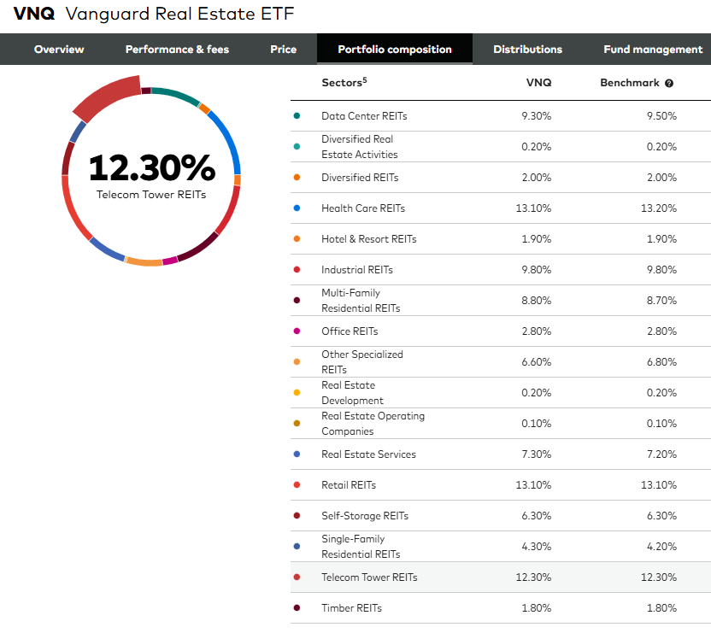Click the Sectors footnote 5 superscript
This screenshot has width=711, height=633.
tap(365, 79)
